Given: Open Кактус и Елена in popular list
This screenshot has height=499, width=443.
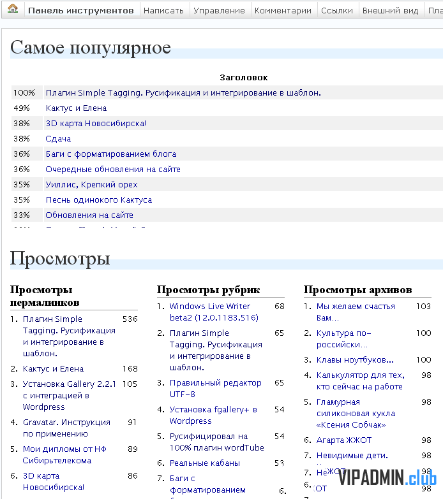Looking at the screenshot, I should 76,108.
